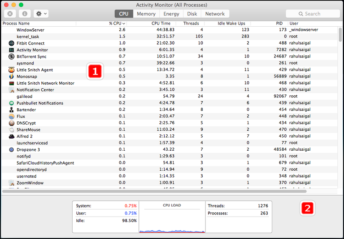344x239 pixels.
Task: Select the Monosnap process icon
Action: point(11,77)
